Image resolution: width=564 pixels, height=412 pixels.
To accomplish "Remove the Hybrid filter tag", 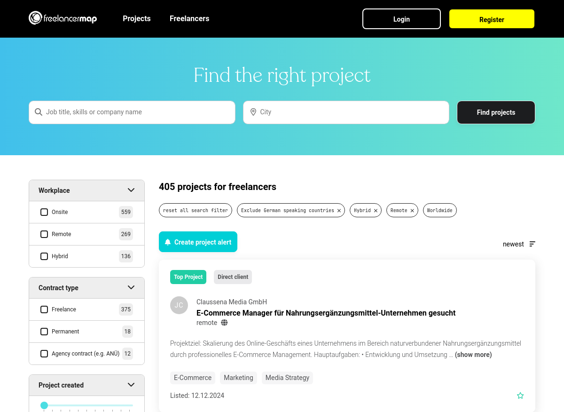I will tap(376, 211).
